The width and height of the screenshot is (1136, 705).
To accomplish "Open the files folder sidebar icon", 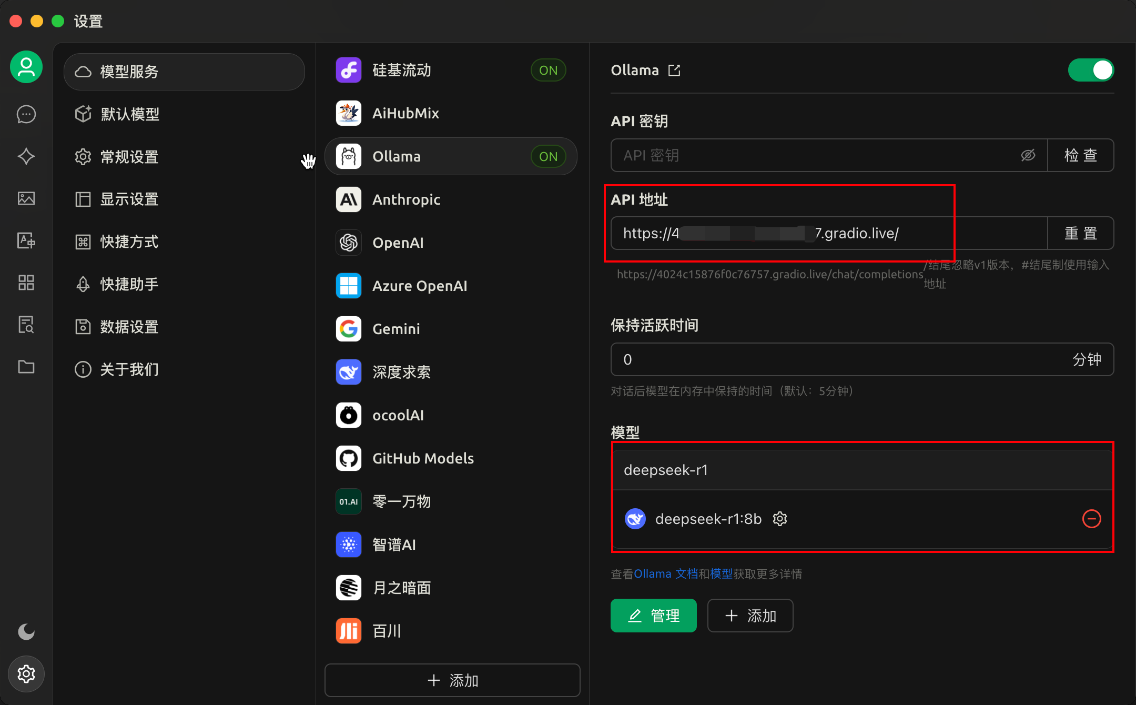I will point(26,367).
